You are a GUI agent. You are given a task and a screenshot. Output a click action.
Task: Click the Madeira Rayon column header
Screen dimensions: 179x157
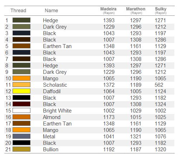coord(108,11)
